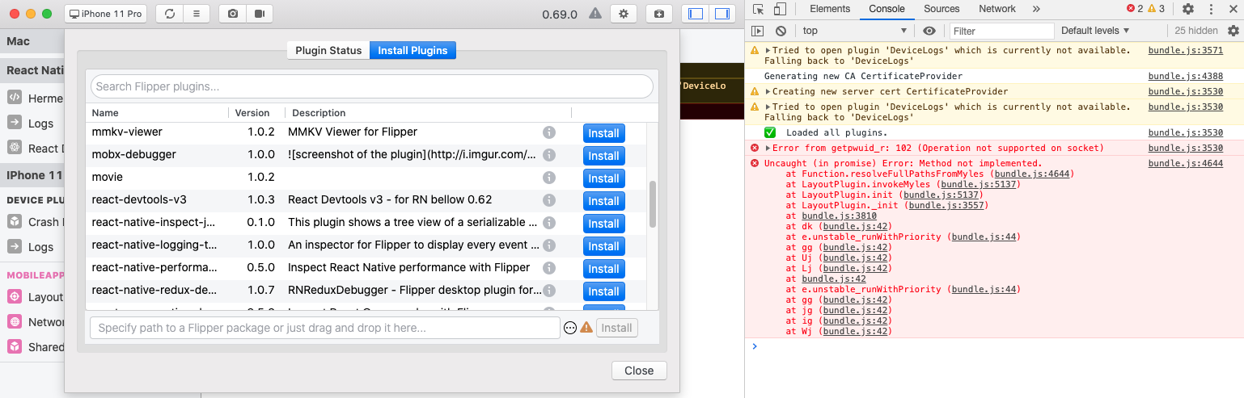The width and height of the screenshot is (1244, 398).
Task: Click the plugin list vertical scrollbar
Action: [x=653, y=203]
